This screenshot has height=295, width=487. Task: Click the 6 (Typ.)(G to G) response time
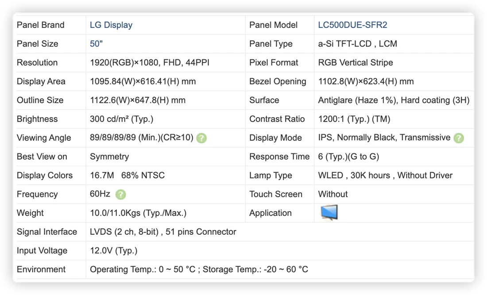348,157
